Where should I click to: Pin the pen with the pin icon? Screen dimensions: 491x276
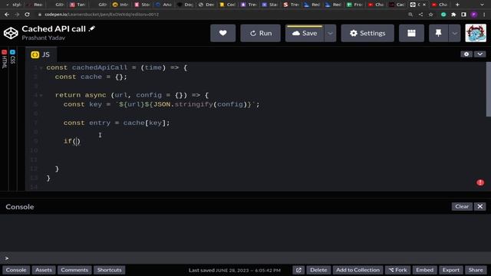(438, 33)
